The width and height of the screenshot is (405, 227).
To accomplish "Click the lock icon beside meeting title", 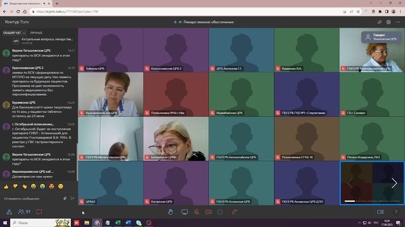I will coord(175,22).
